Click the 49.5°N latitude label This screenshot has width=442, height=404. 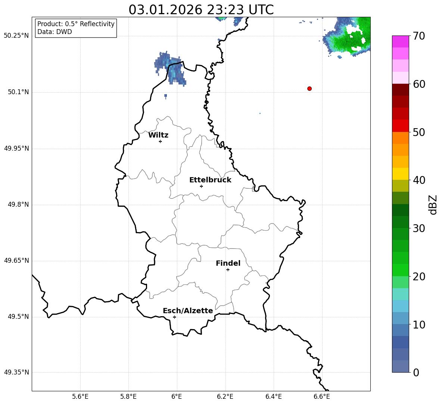[18, 317]
